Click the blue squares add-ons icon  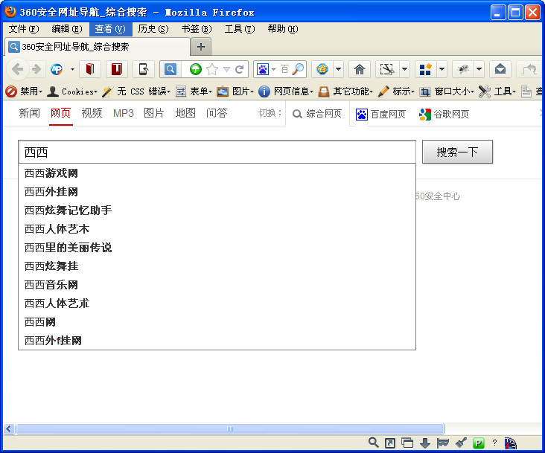(x=425, y=69)
